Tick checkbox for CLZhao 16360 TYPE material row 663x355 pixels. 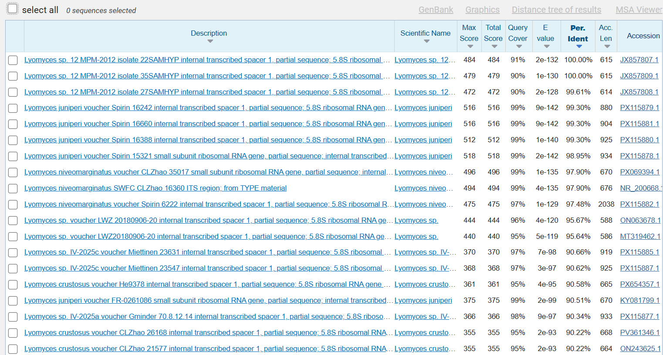13,188
